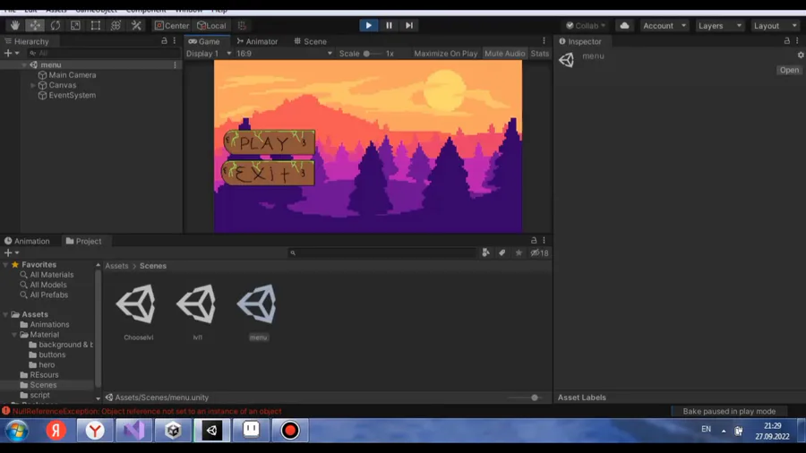This screenshot has height=453, width=806.
Task: Create new asset via Project plus
Action: (12, 252)
